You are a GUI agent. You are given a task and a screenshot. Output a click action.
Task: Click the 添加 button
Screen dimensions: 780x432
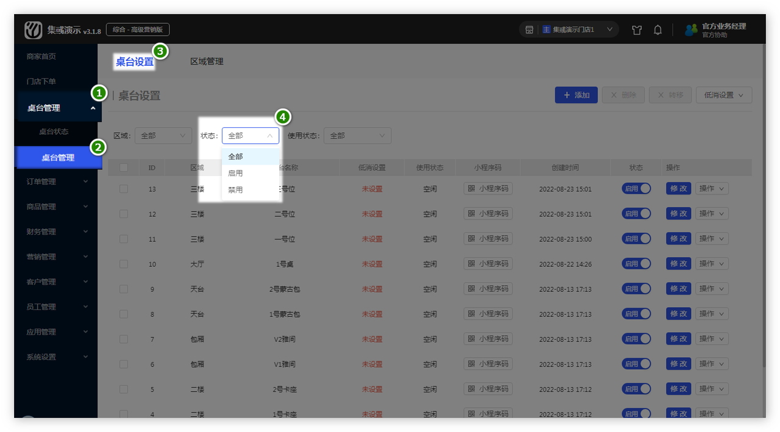click(x=576, y=95)
